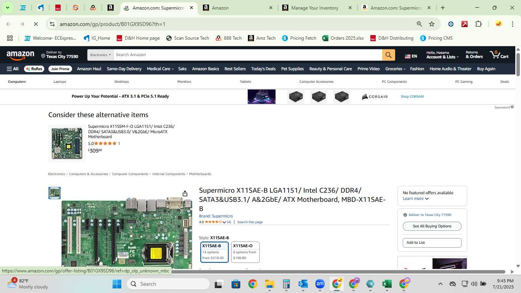Show hidden system tray icons
Viewport: 521px width, 293px height.
pyautogui.click(x=440, y=284)
